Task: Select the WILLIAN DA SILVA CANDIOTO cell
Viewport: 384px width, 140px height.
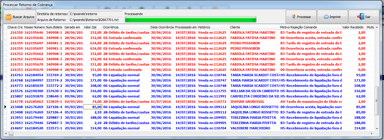Action: (254, 91)
